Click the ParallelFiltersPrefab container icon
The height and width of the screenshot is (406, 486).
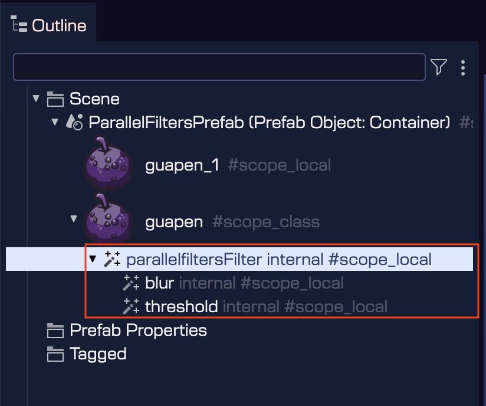pos(73,122)
